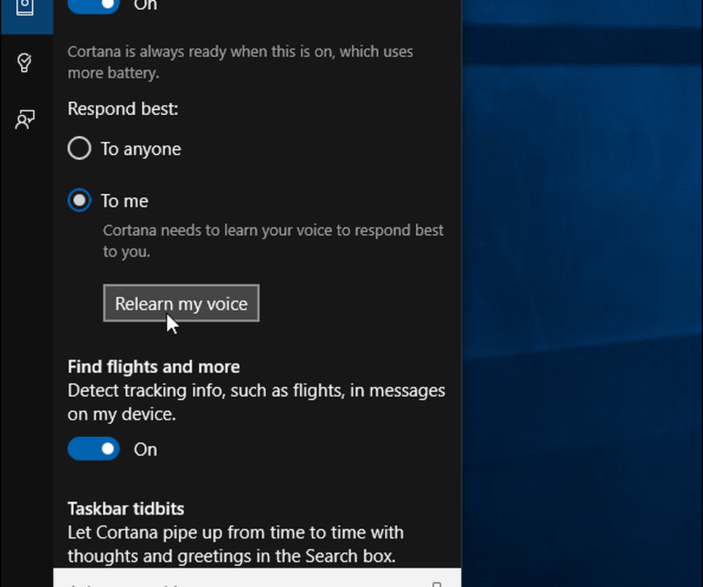Image resolution: width=703 pixels, height=587 pixels.
Task: Open the lightbulb reminders icon in sidebar
Action: 25,62
